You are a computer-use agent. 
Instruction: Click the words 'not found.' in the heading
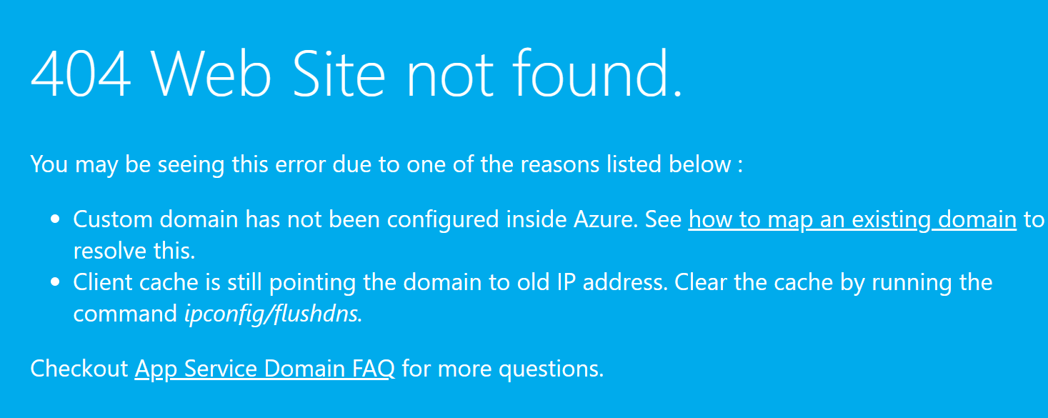pos(544,74)
